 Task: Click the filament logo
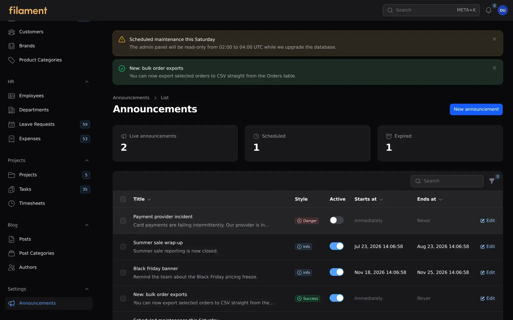(28, 10)
